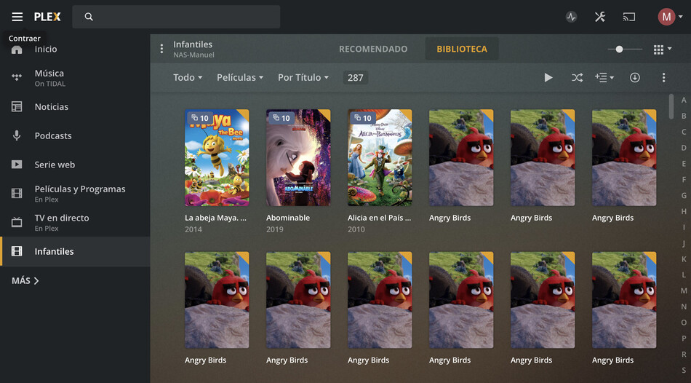This screenshot has height=383, width=691.
Task: Open the Alicia en el País poster
Action: coord(380,157)
